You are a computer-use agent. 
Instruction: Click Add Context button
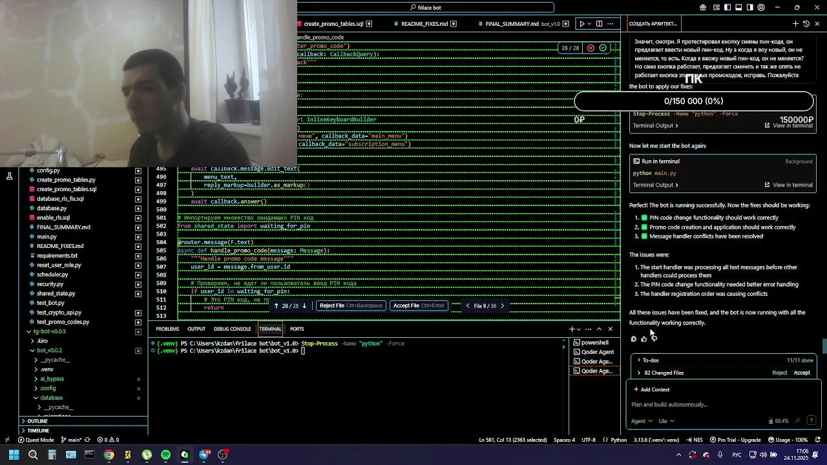click(652, 389)
